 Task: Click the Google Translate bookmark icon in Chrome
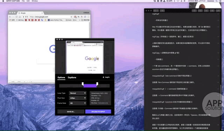tap(42, 20)
